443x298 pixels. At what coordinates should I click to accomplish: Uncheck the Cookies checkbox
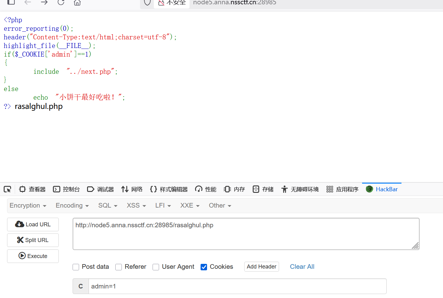tap(204, 267)
